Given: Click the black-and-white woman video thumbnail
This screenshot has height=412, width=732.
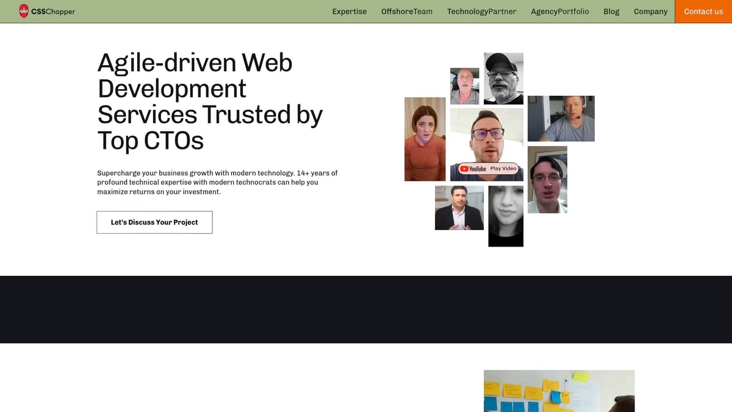Looking at the screenshot, I should pyautogui.click(x=506, y=217).
